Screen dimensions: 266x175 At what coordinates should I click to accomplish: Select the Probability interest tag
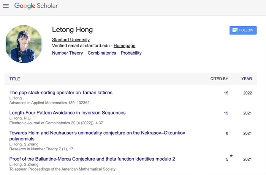pos(131,53)
